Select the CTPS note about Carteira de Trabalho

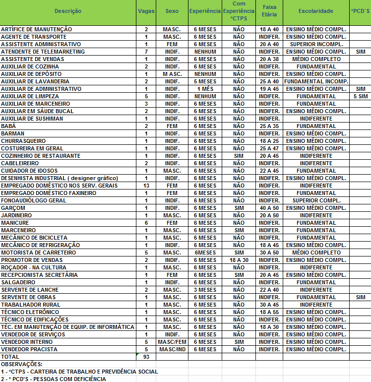[79, 372]
